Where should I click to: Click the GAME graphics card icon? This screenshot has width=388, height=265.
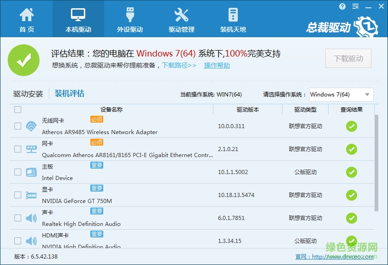(x=31, y=195)
